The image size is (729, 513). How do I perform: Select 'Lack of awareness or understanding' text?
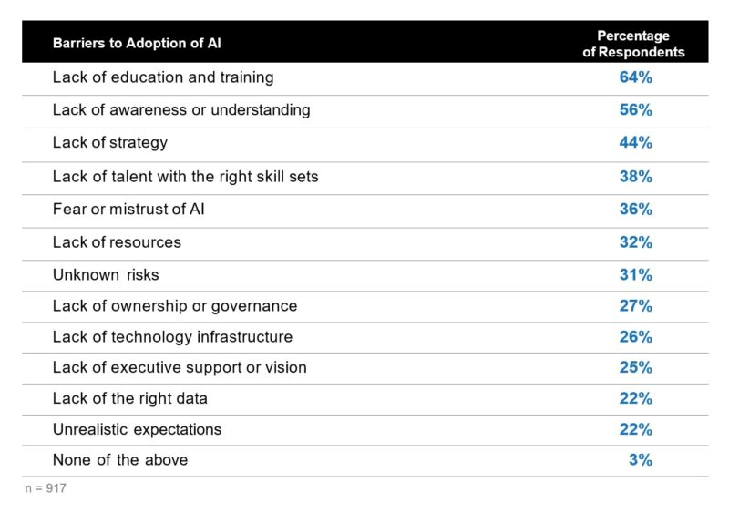(x=181, y=109)
